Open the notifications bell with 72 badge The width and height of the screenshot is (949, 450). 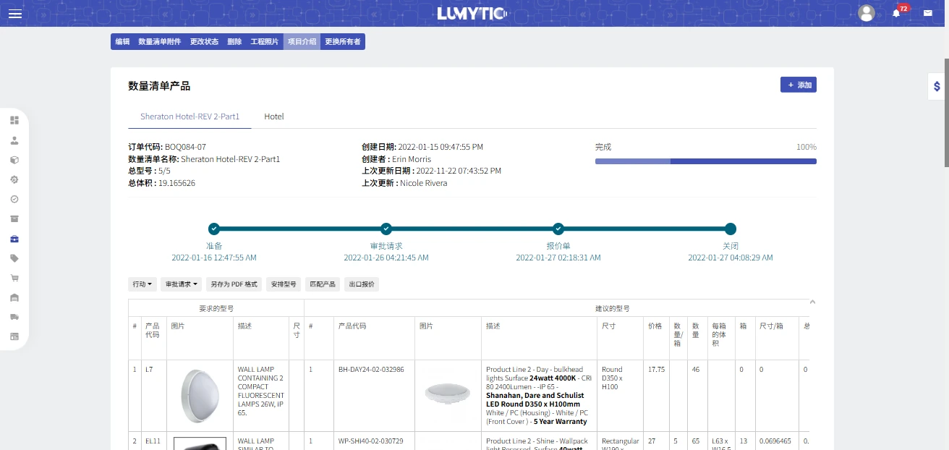[x=897, y=12]
